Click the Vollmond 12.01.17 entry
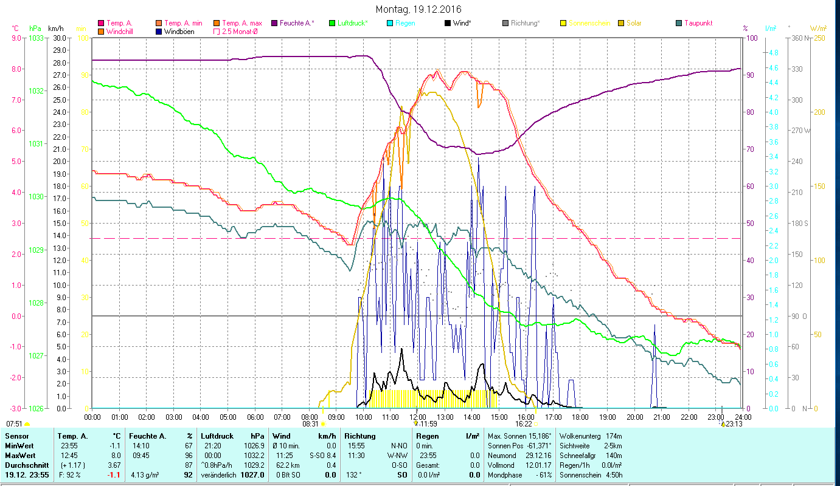840x486 pixels. coord(519,465)
